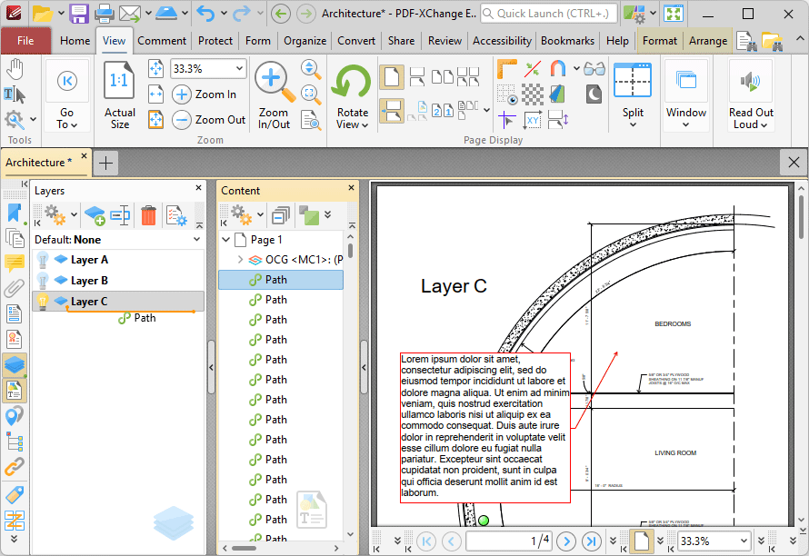Switch to the Format tab
The width and height of the screenshot is (809, 556).
click(x=659, y=41)
